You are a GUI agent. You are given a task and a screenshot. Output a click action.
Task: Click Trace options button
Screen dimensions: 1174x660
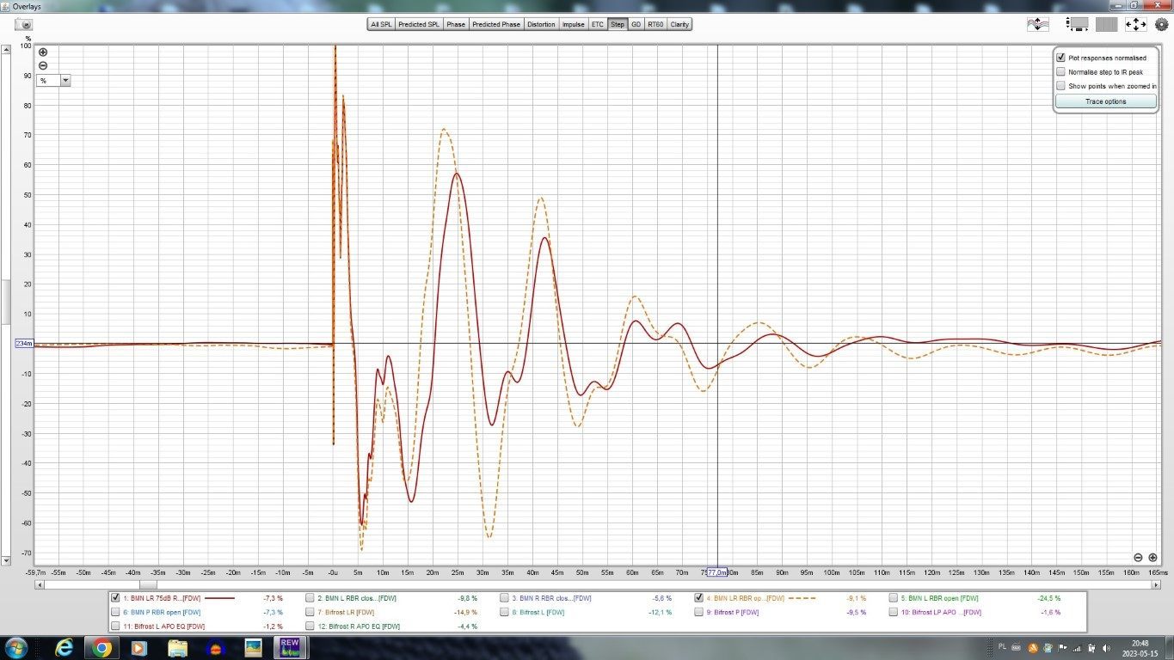[x=1105, y=101]
